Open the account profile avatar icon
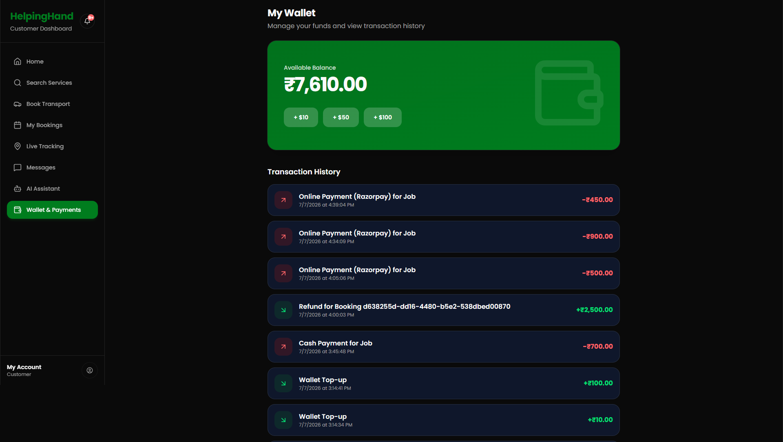Screen dimensions: 783x442 [x=90, y=370]
